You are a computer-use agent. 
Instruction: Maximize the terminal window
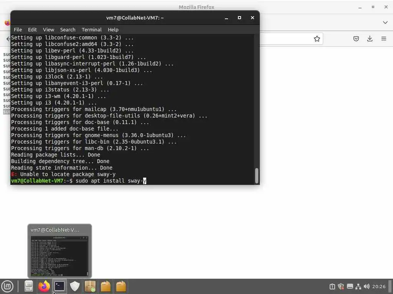(x=239, y=18)
